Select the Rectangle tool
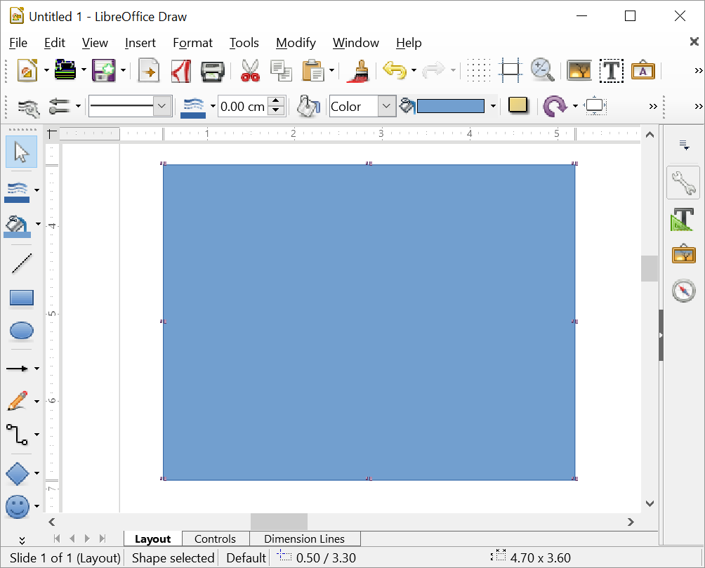Screen dimensions: 705x568 coord(22,298)
